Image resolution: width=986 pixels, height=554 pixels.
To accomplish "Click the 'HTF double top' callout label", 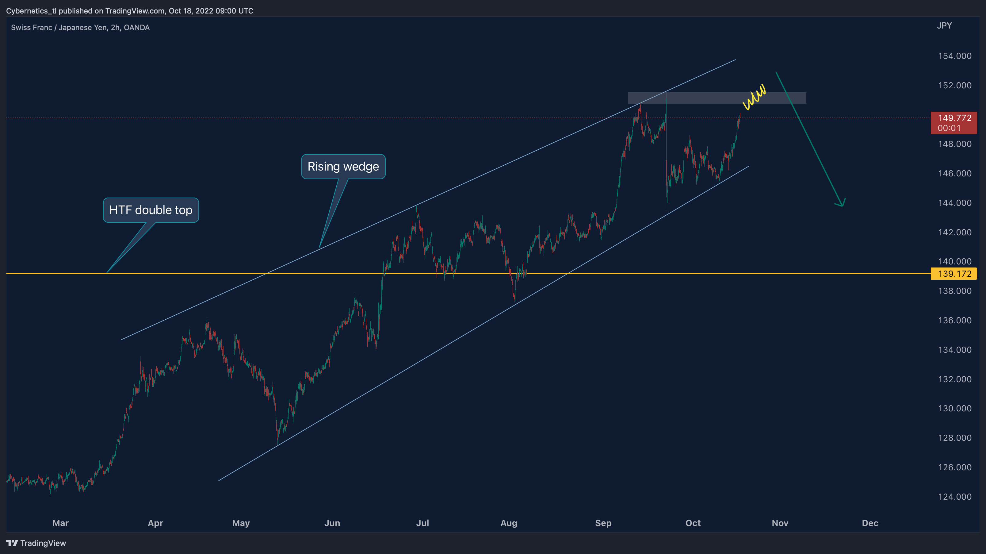I will pyautogui.click(x=151, y=210).
